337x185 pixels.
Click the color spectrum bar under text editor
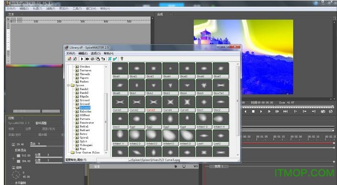pyautogui.click(x=34, y=66)
